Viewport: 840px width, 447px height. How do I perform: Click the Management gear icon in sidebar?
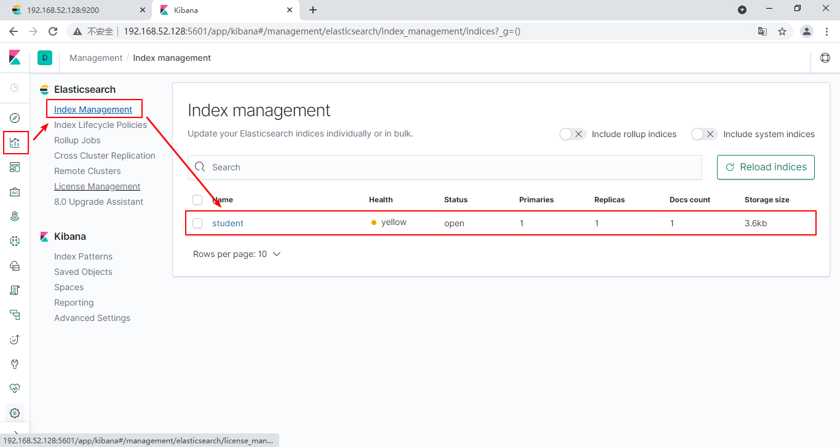click(x=15, y=413)
